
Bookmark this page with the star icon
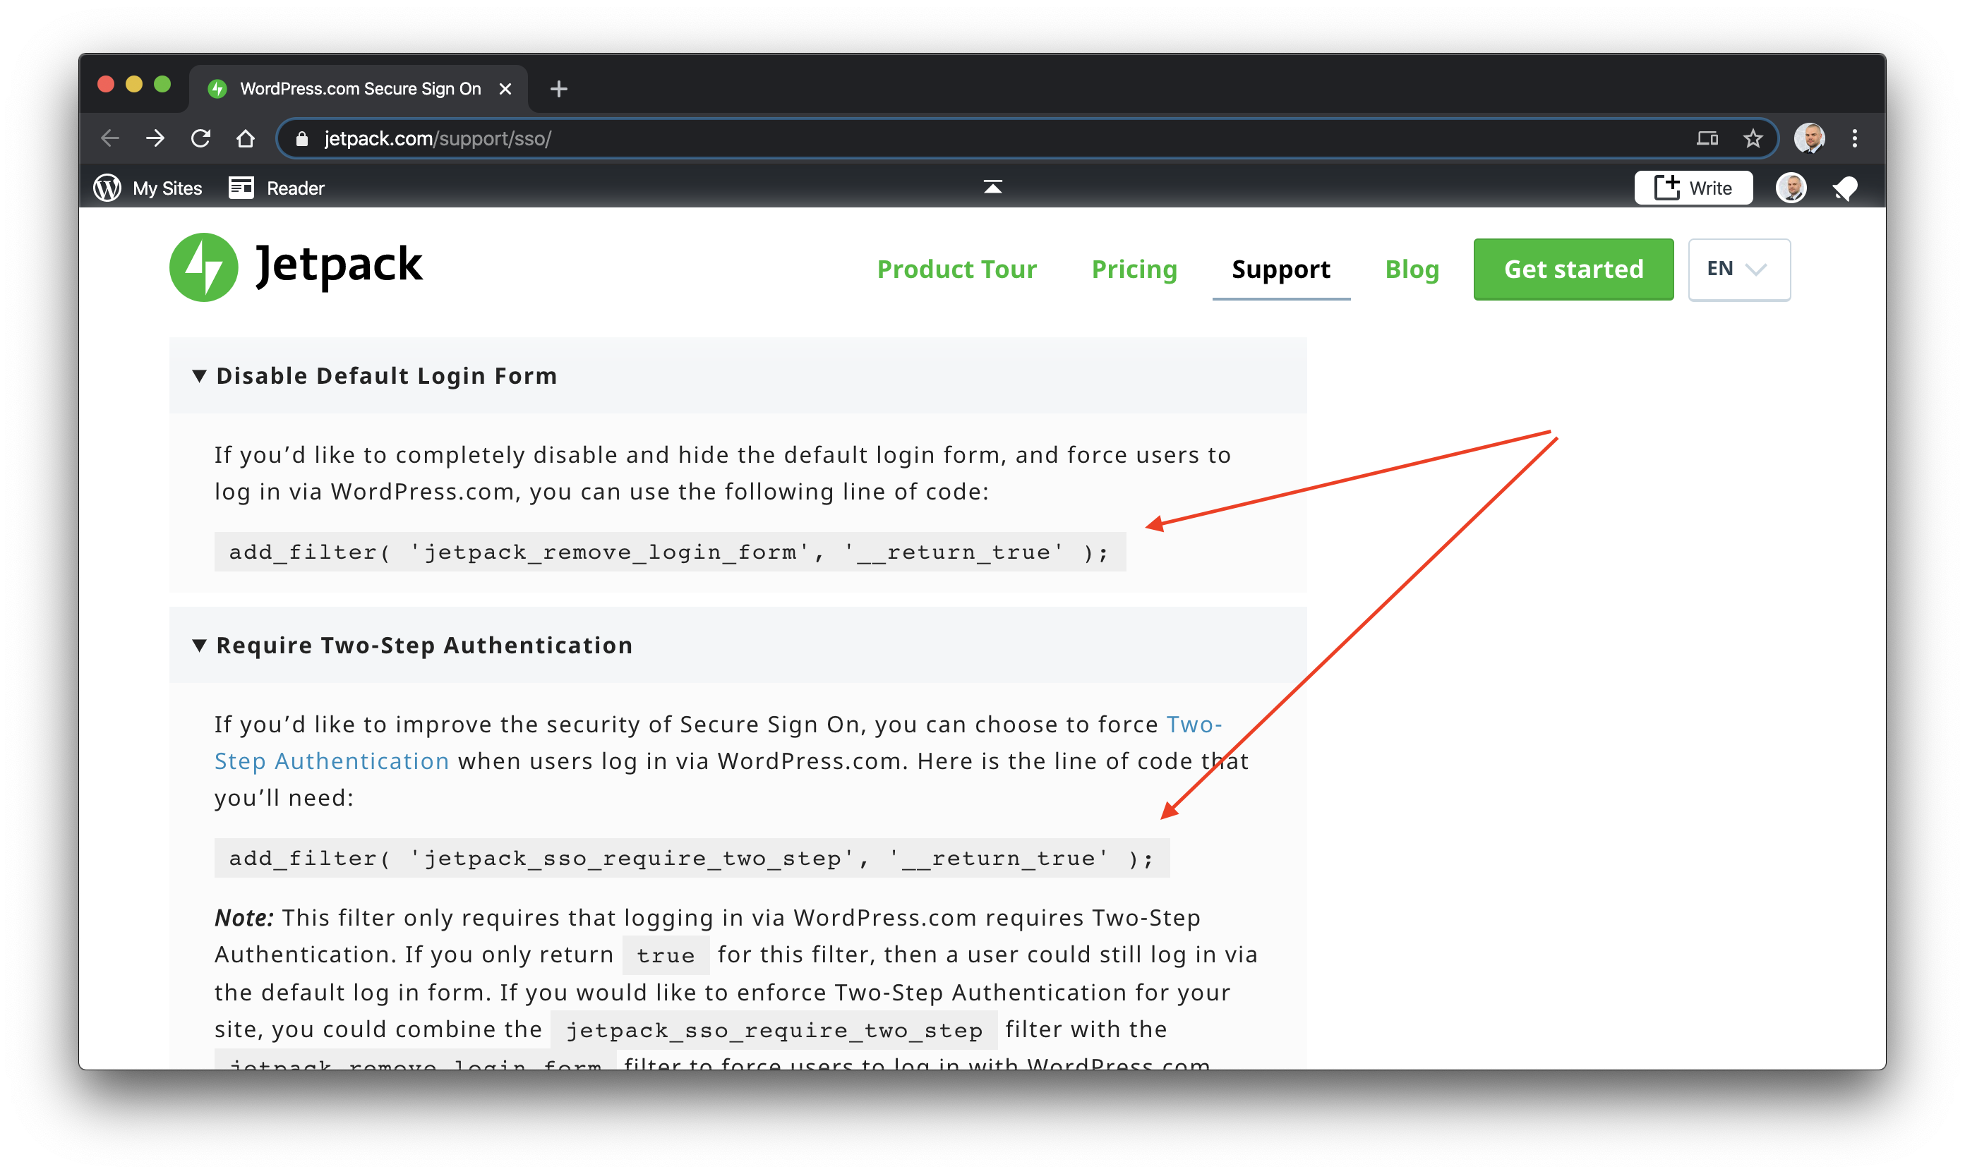point(1752,138)
